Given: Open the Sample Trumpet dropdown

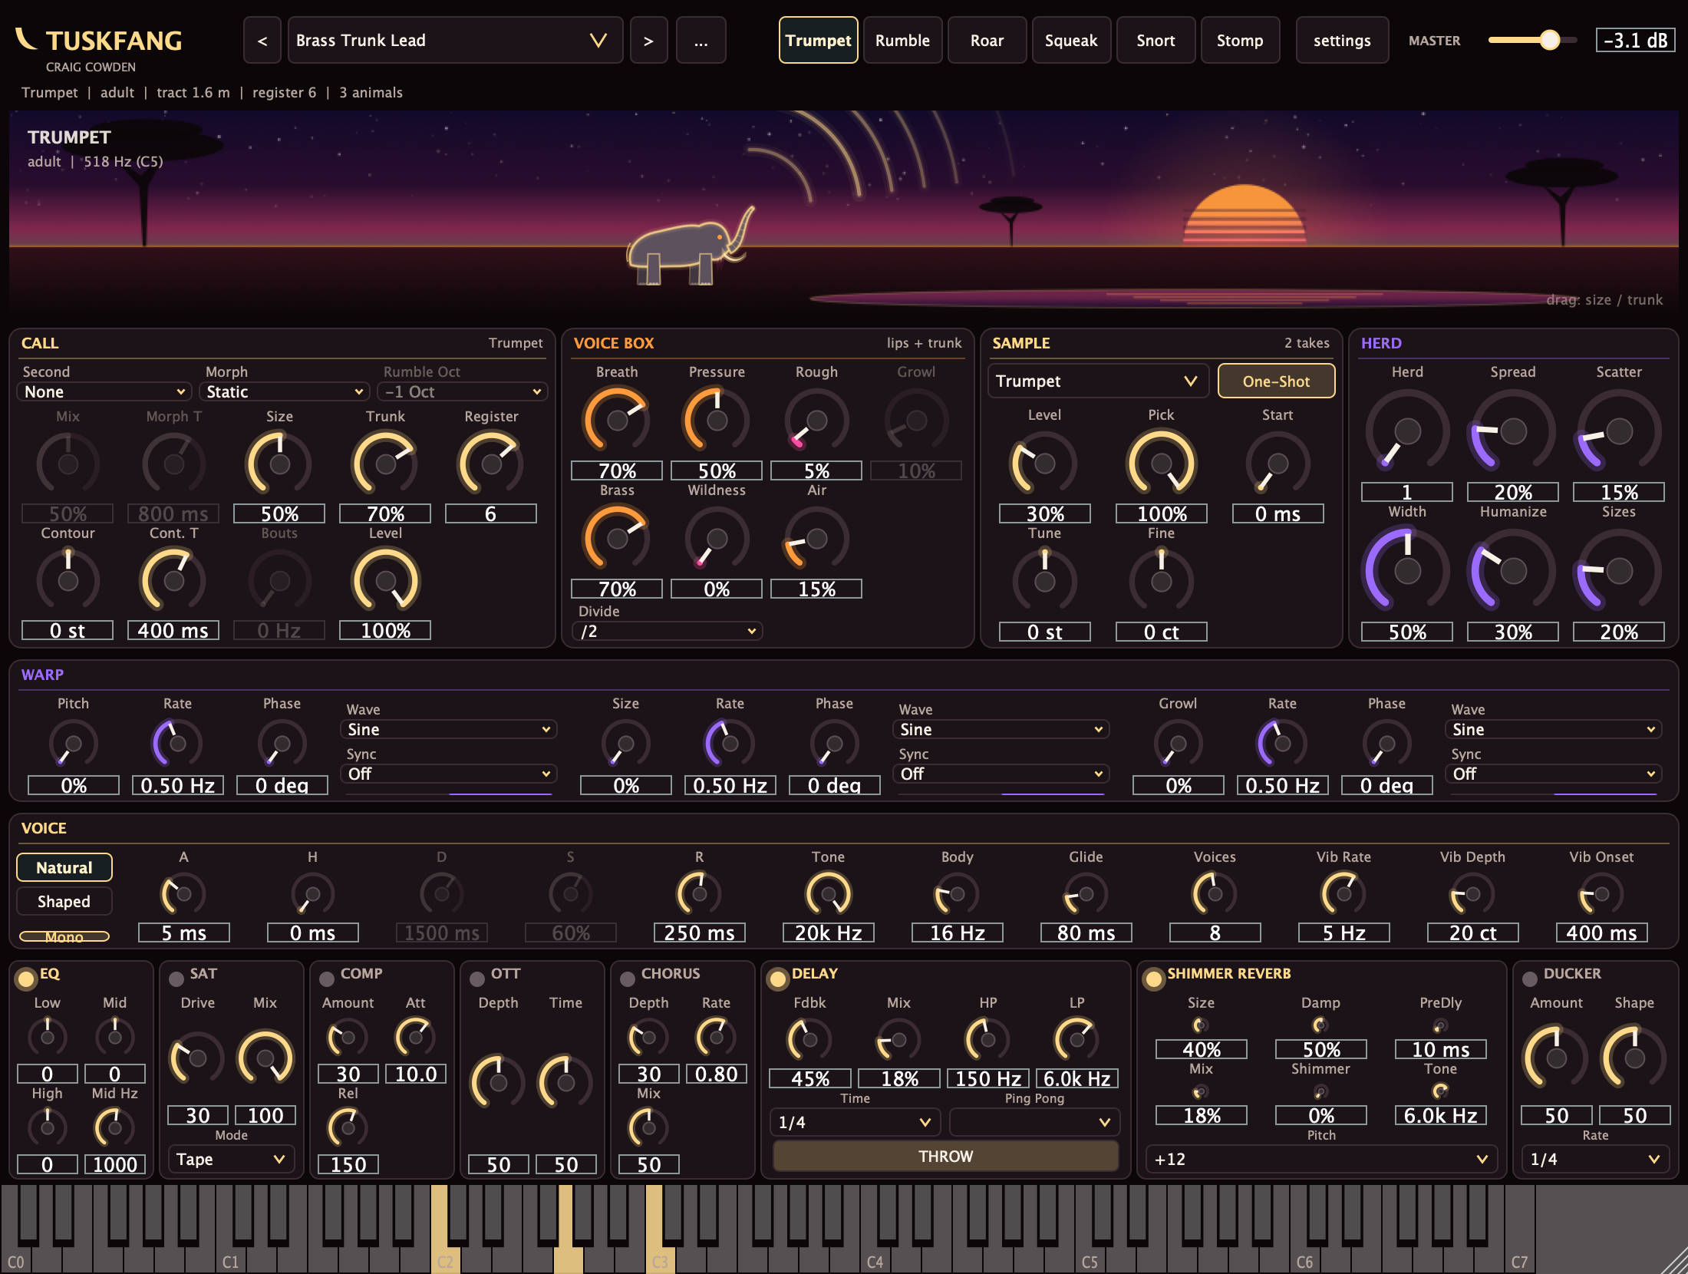Looking at the screenshot, I should click(1098, 381).
